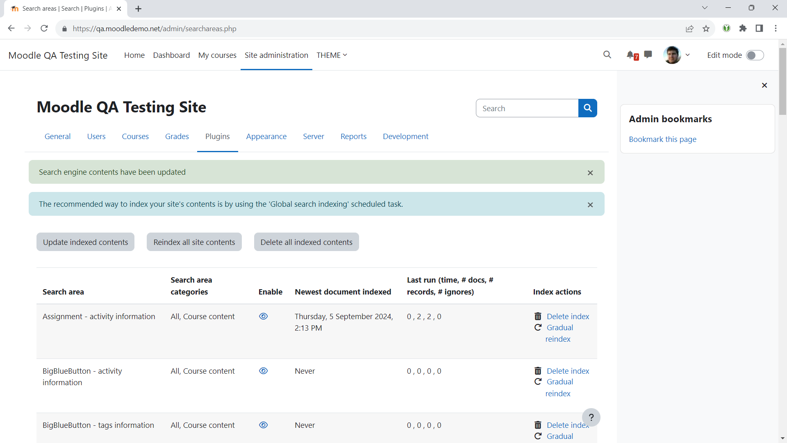Expand tab search chevron in title bar
The height and width of the screenshot is (443, 787).
point(705,8)
